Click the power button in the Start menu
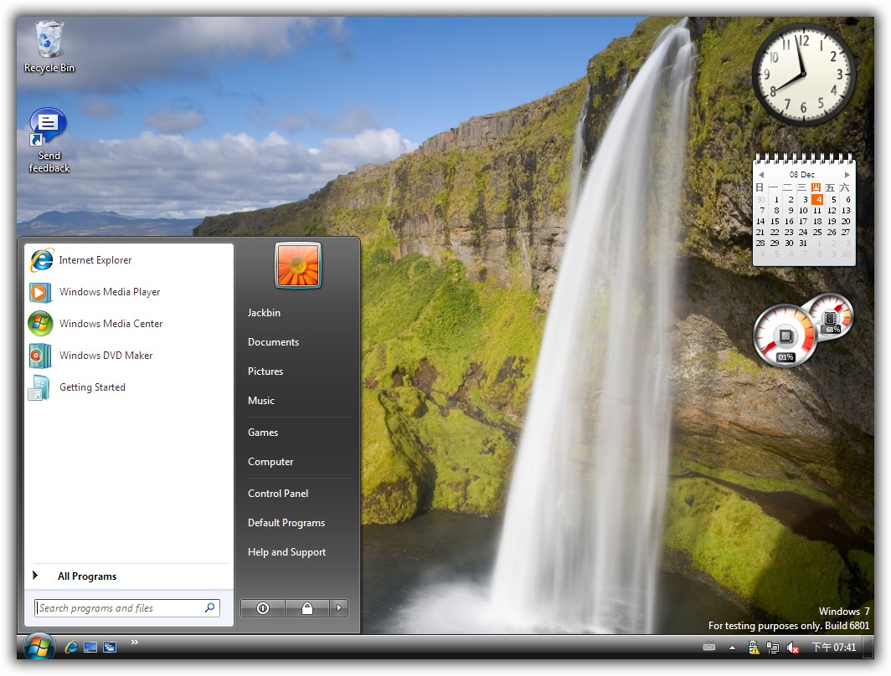 pos(263,608)
